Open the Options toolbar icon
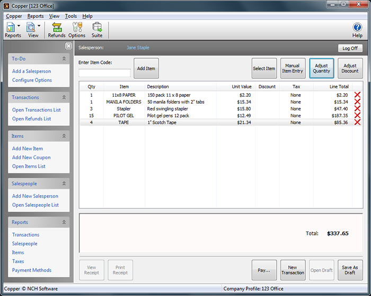This screenshot has height=296, width=371. pyautogui.click(x=77, y=30)
